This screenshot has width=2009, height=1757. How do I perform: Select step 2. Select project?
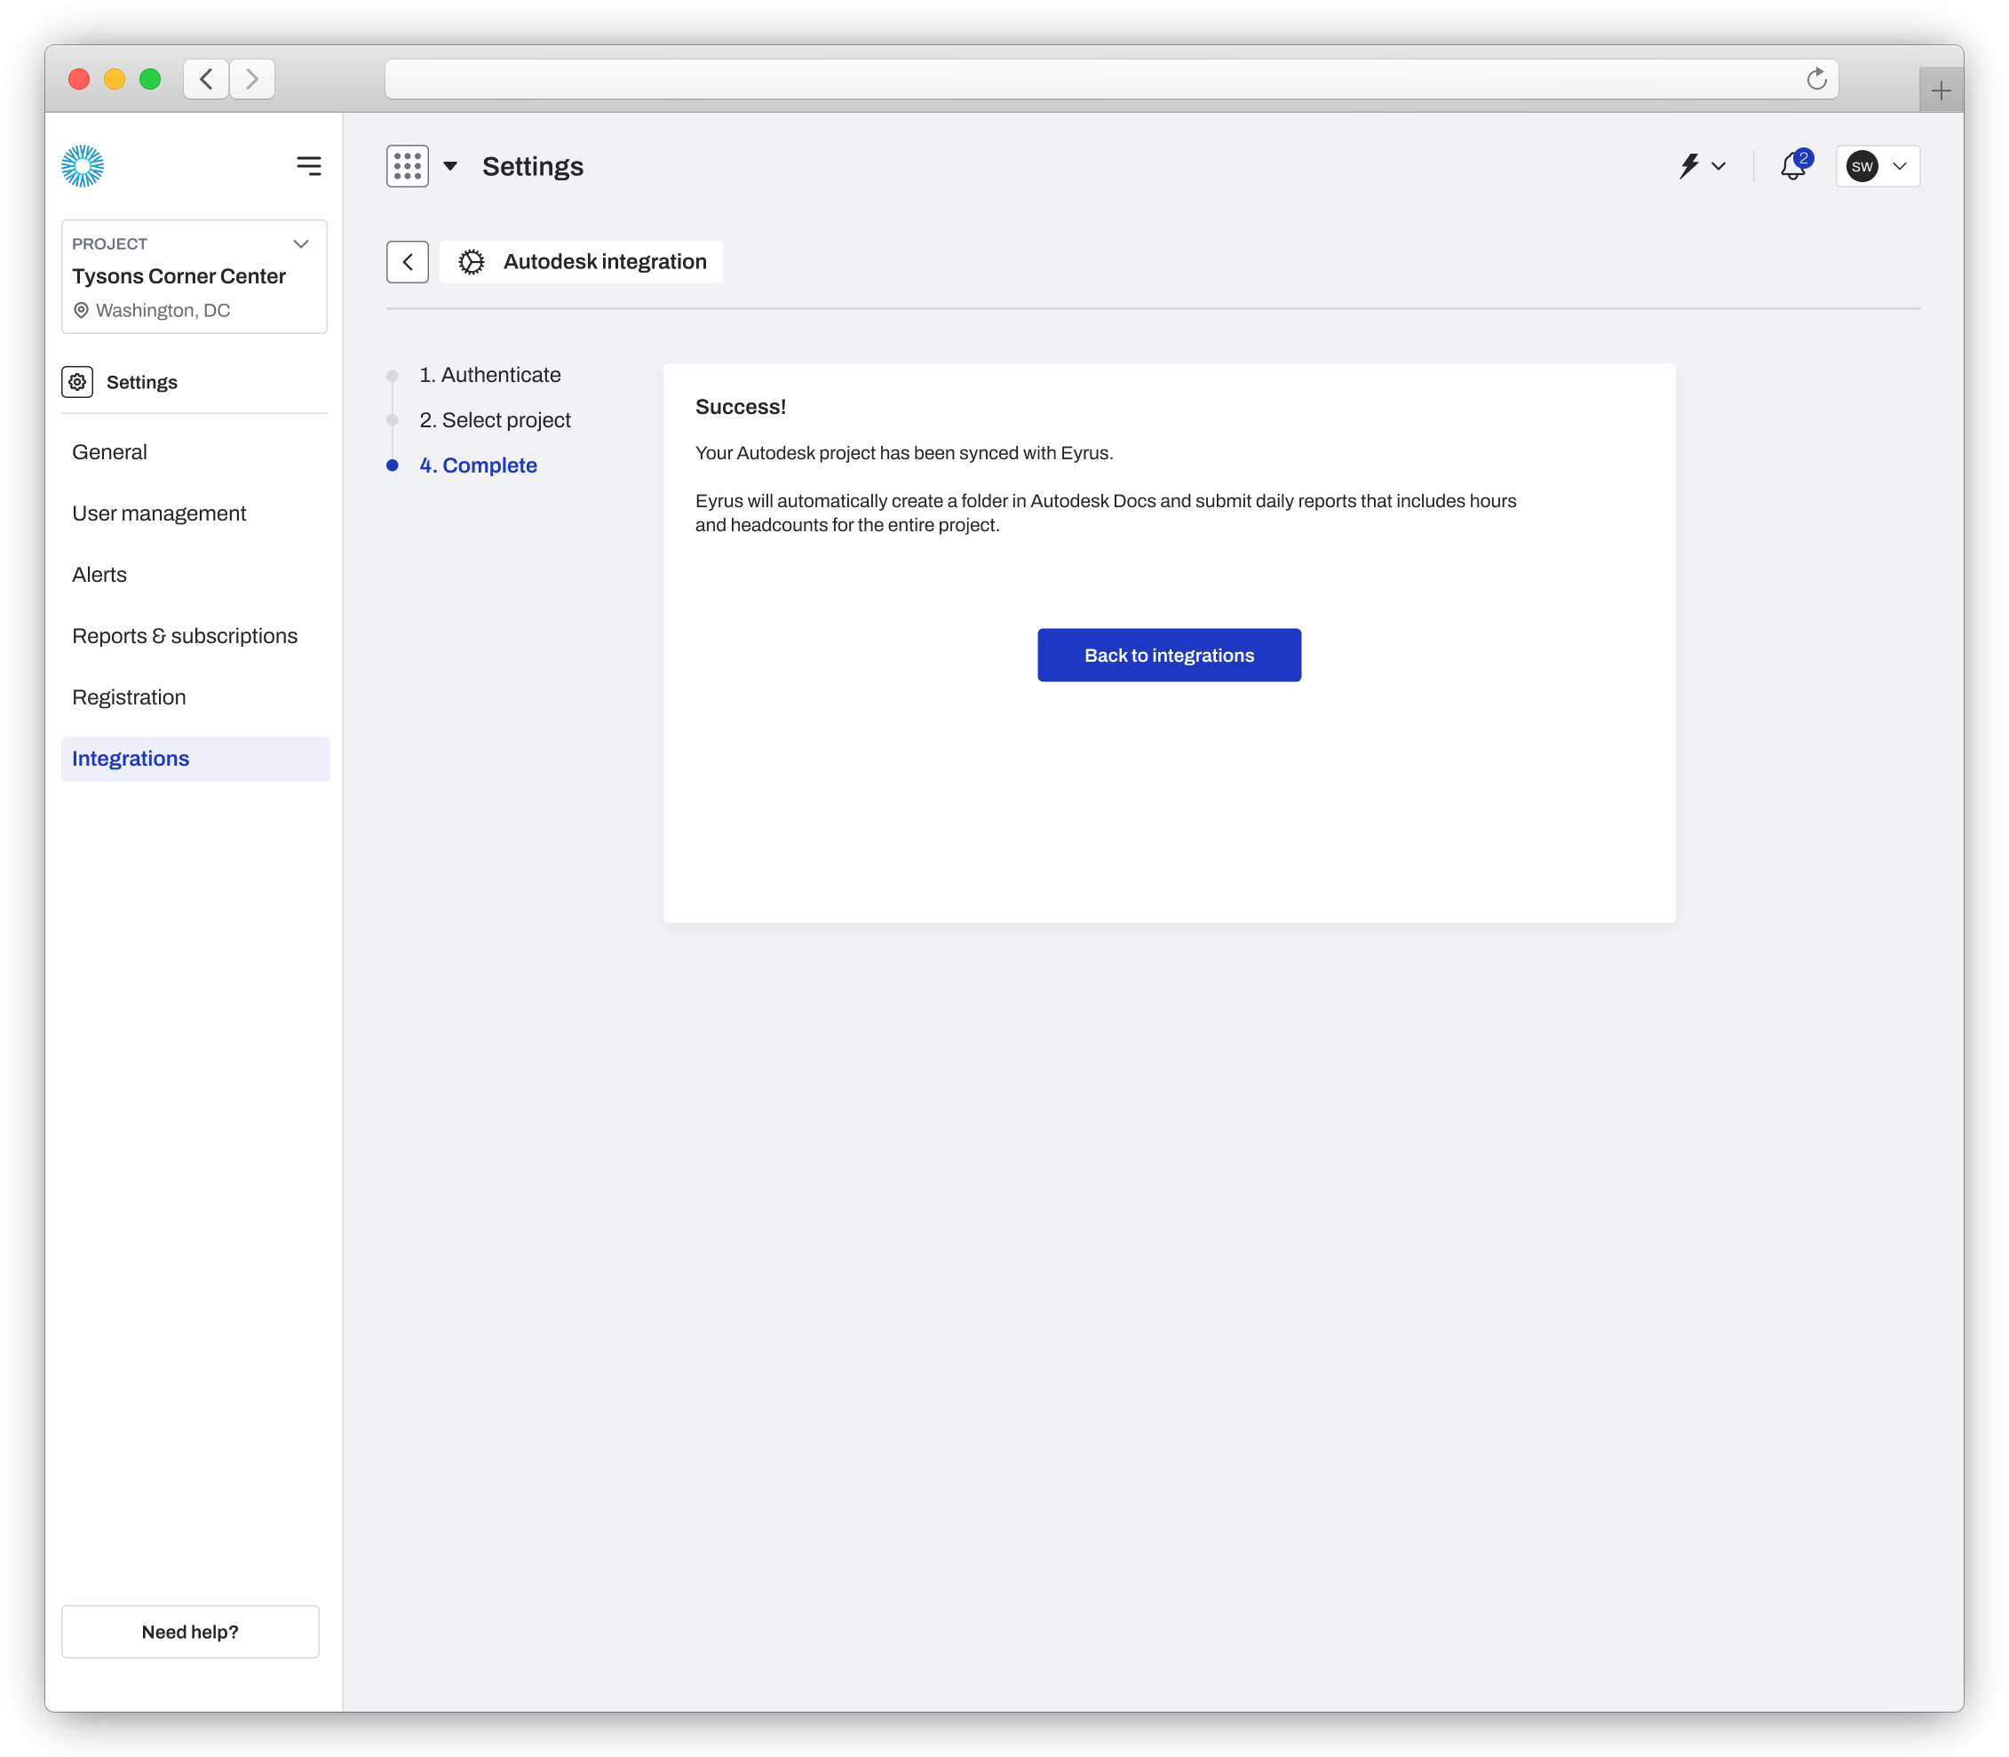[x=494, y=419]
